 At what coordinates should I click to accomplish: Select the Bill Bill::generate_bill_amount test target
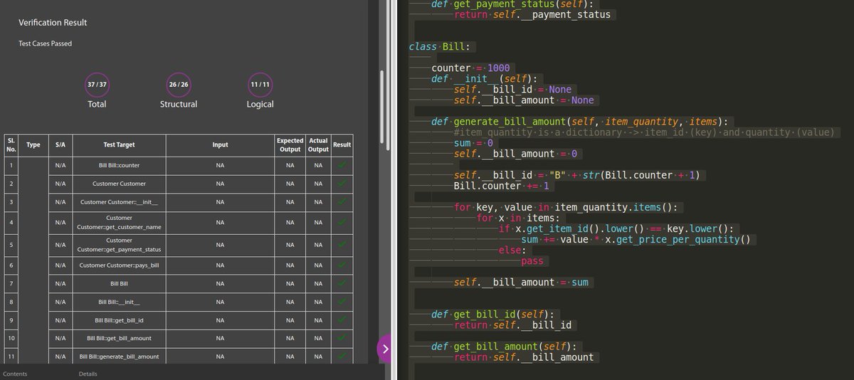[x=119, y=356]
